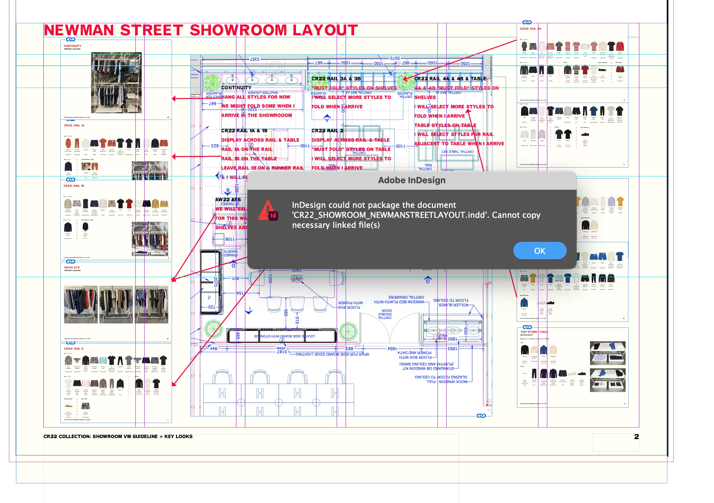The width and height of the screenshot is (714, 503).
Task: Click the Adobe InDesign dialog title bar
Action: [411, 180]
